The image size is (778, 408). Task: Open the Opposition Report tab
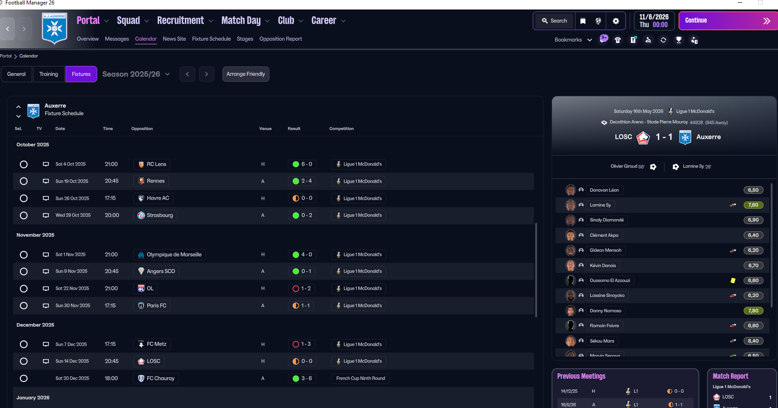280,39
